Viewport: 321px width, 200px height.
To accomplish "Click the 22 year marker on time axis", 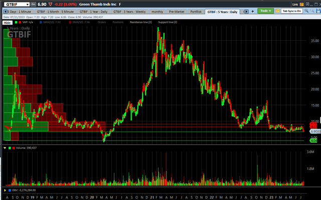I will tap(212, 197).
